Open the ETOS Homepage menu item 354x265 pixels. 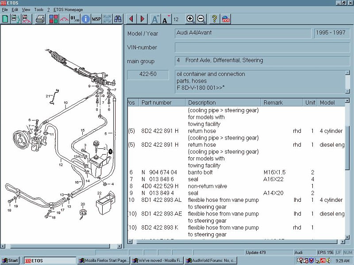[68, 10]
